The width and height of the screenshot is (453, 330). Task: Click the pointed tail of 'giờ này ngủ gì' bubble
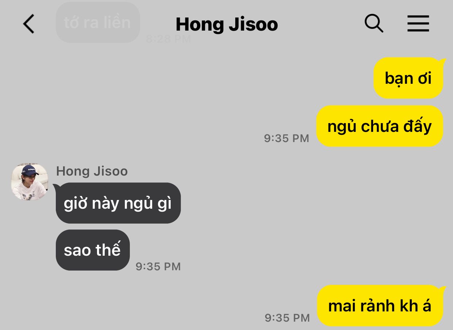[x=56, y=186]
